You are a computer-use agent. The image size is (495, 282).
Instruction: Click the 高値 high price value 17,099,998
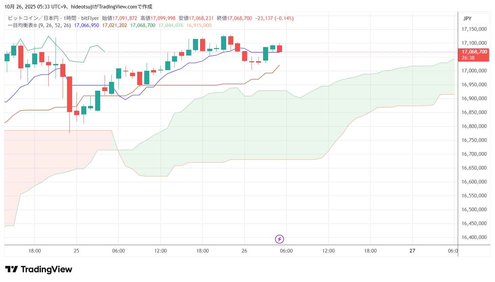163,18
